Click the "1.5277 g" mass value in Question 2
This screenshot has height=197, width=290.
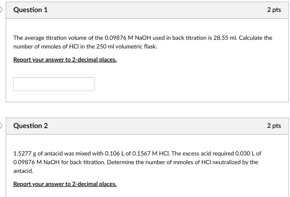pos(25,154)
